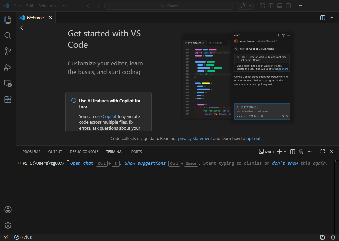The height and width of the screenshot is (241, 339).
Task: Open the Selection menu
Action: point(47,6)
